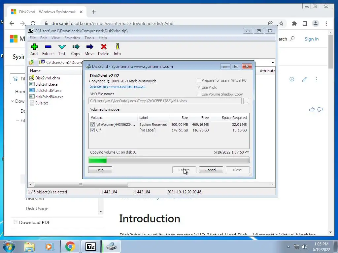Collapse the Downloads tree node on docs page
338x253 pixels.
(x=12, y=101)
